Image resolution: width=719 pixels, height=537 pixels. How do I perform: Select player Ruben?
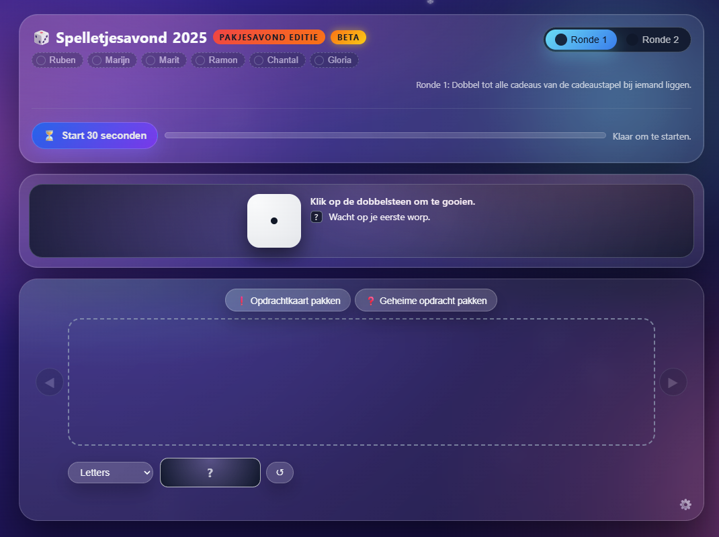57,60
